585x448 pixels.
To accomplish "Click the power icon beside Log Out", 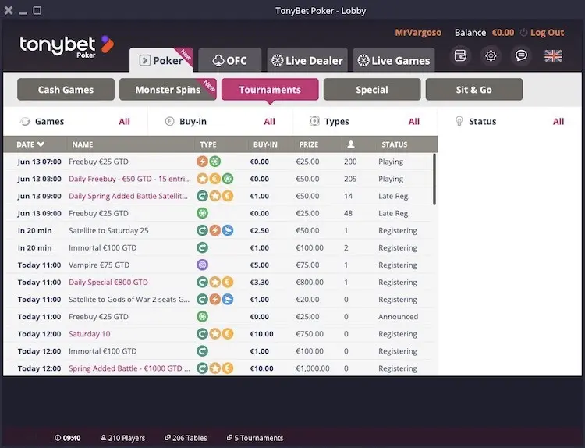I will point(523,33).
